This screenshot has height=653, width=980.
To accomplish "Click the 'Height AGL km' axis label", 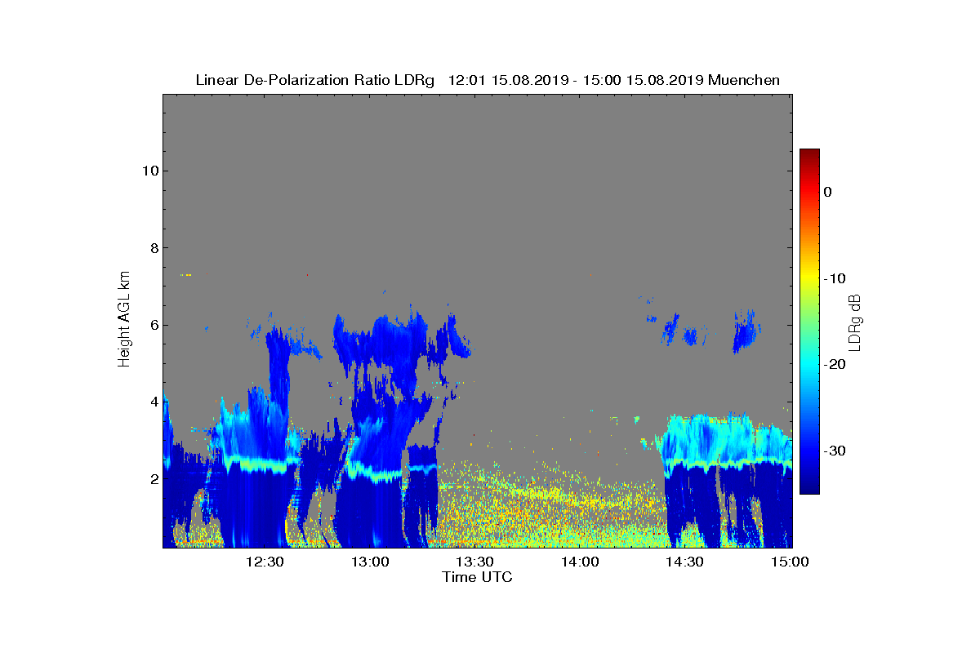I will [124, 321].
